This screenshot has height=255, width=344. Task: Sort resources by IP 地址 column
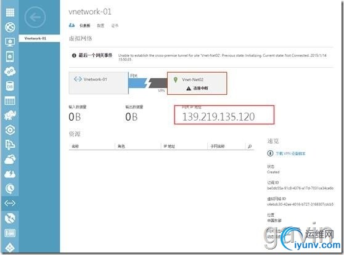(169, 146)
